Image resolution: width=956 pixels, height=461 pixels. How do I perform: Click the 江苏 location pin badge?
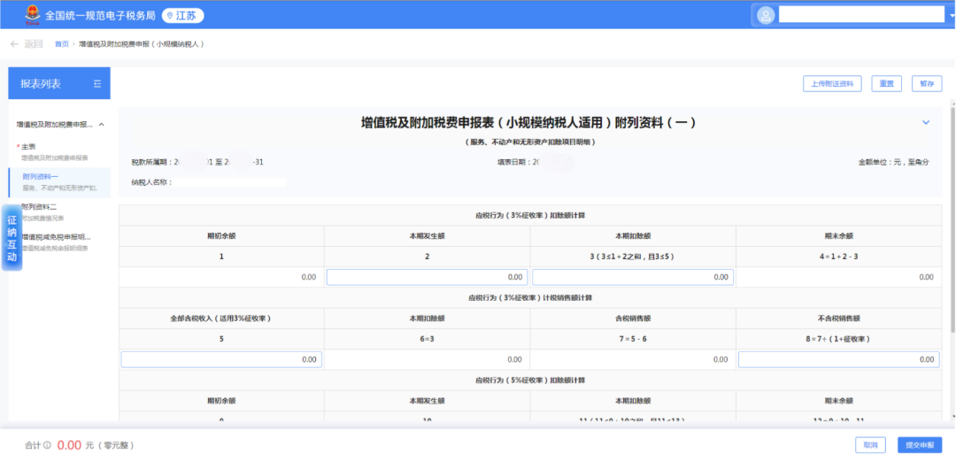[184, 16]
